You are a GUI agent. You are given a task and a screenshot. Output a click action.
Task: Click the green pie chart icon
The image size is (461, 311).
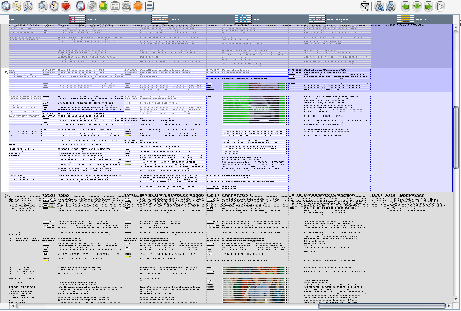(104, 6)
